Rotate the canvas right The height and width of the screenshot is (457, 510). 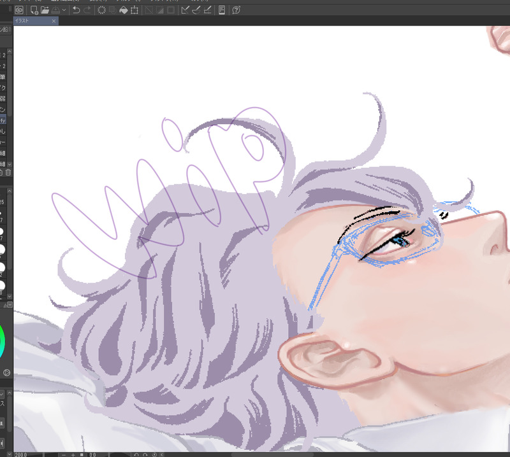pos(145,455)
